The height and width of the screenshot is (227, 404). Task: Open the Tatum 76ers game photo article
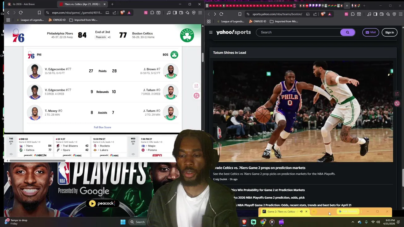tap(303, 112)
